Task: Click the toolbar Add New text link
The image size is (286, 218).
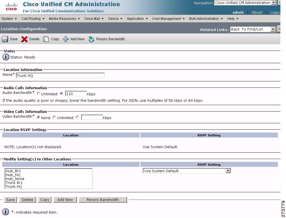Action: pos(78,39)
